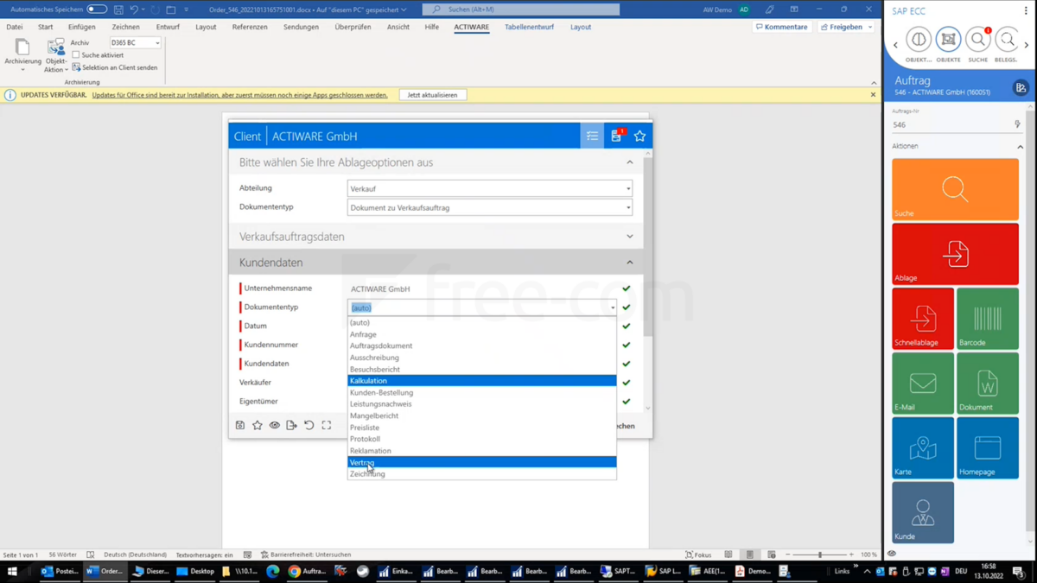1037x583 pixels.
Task: Open the Barcode function
Action: click(988, 318)
